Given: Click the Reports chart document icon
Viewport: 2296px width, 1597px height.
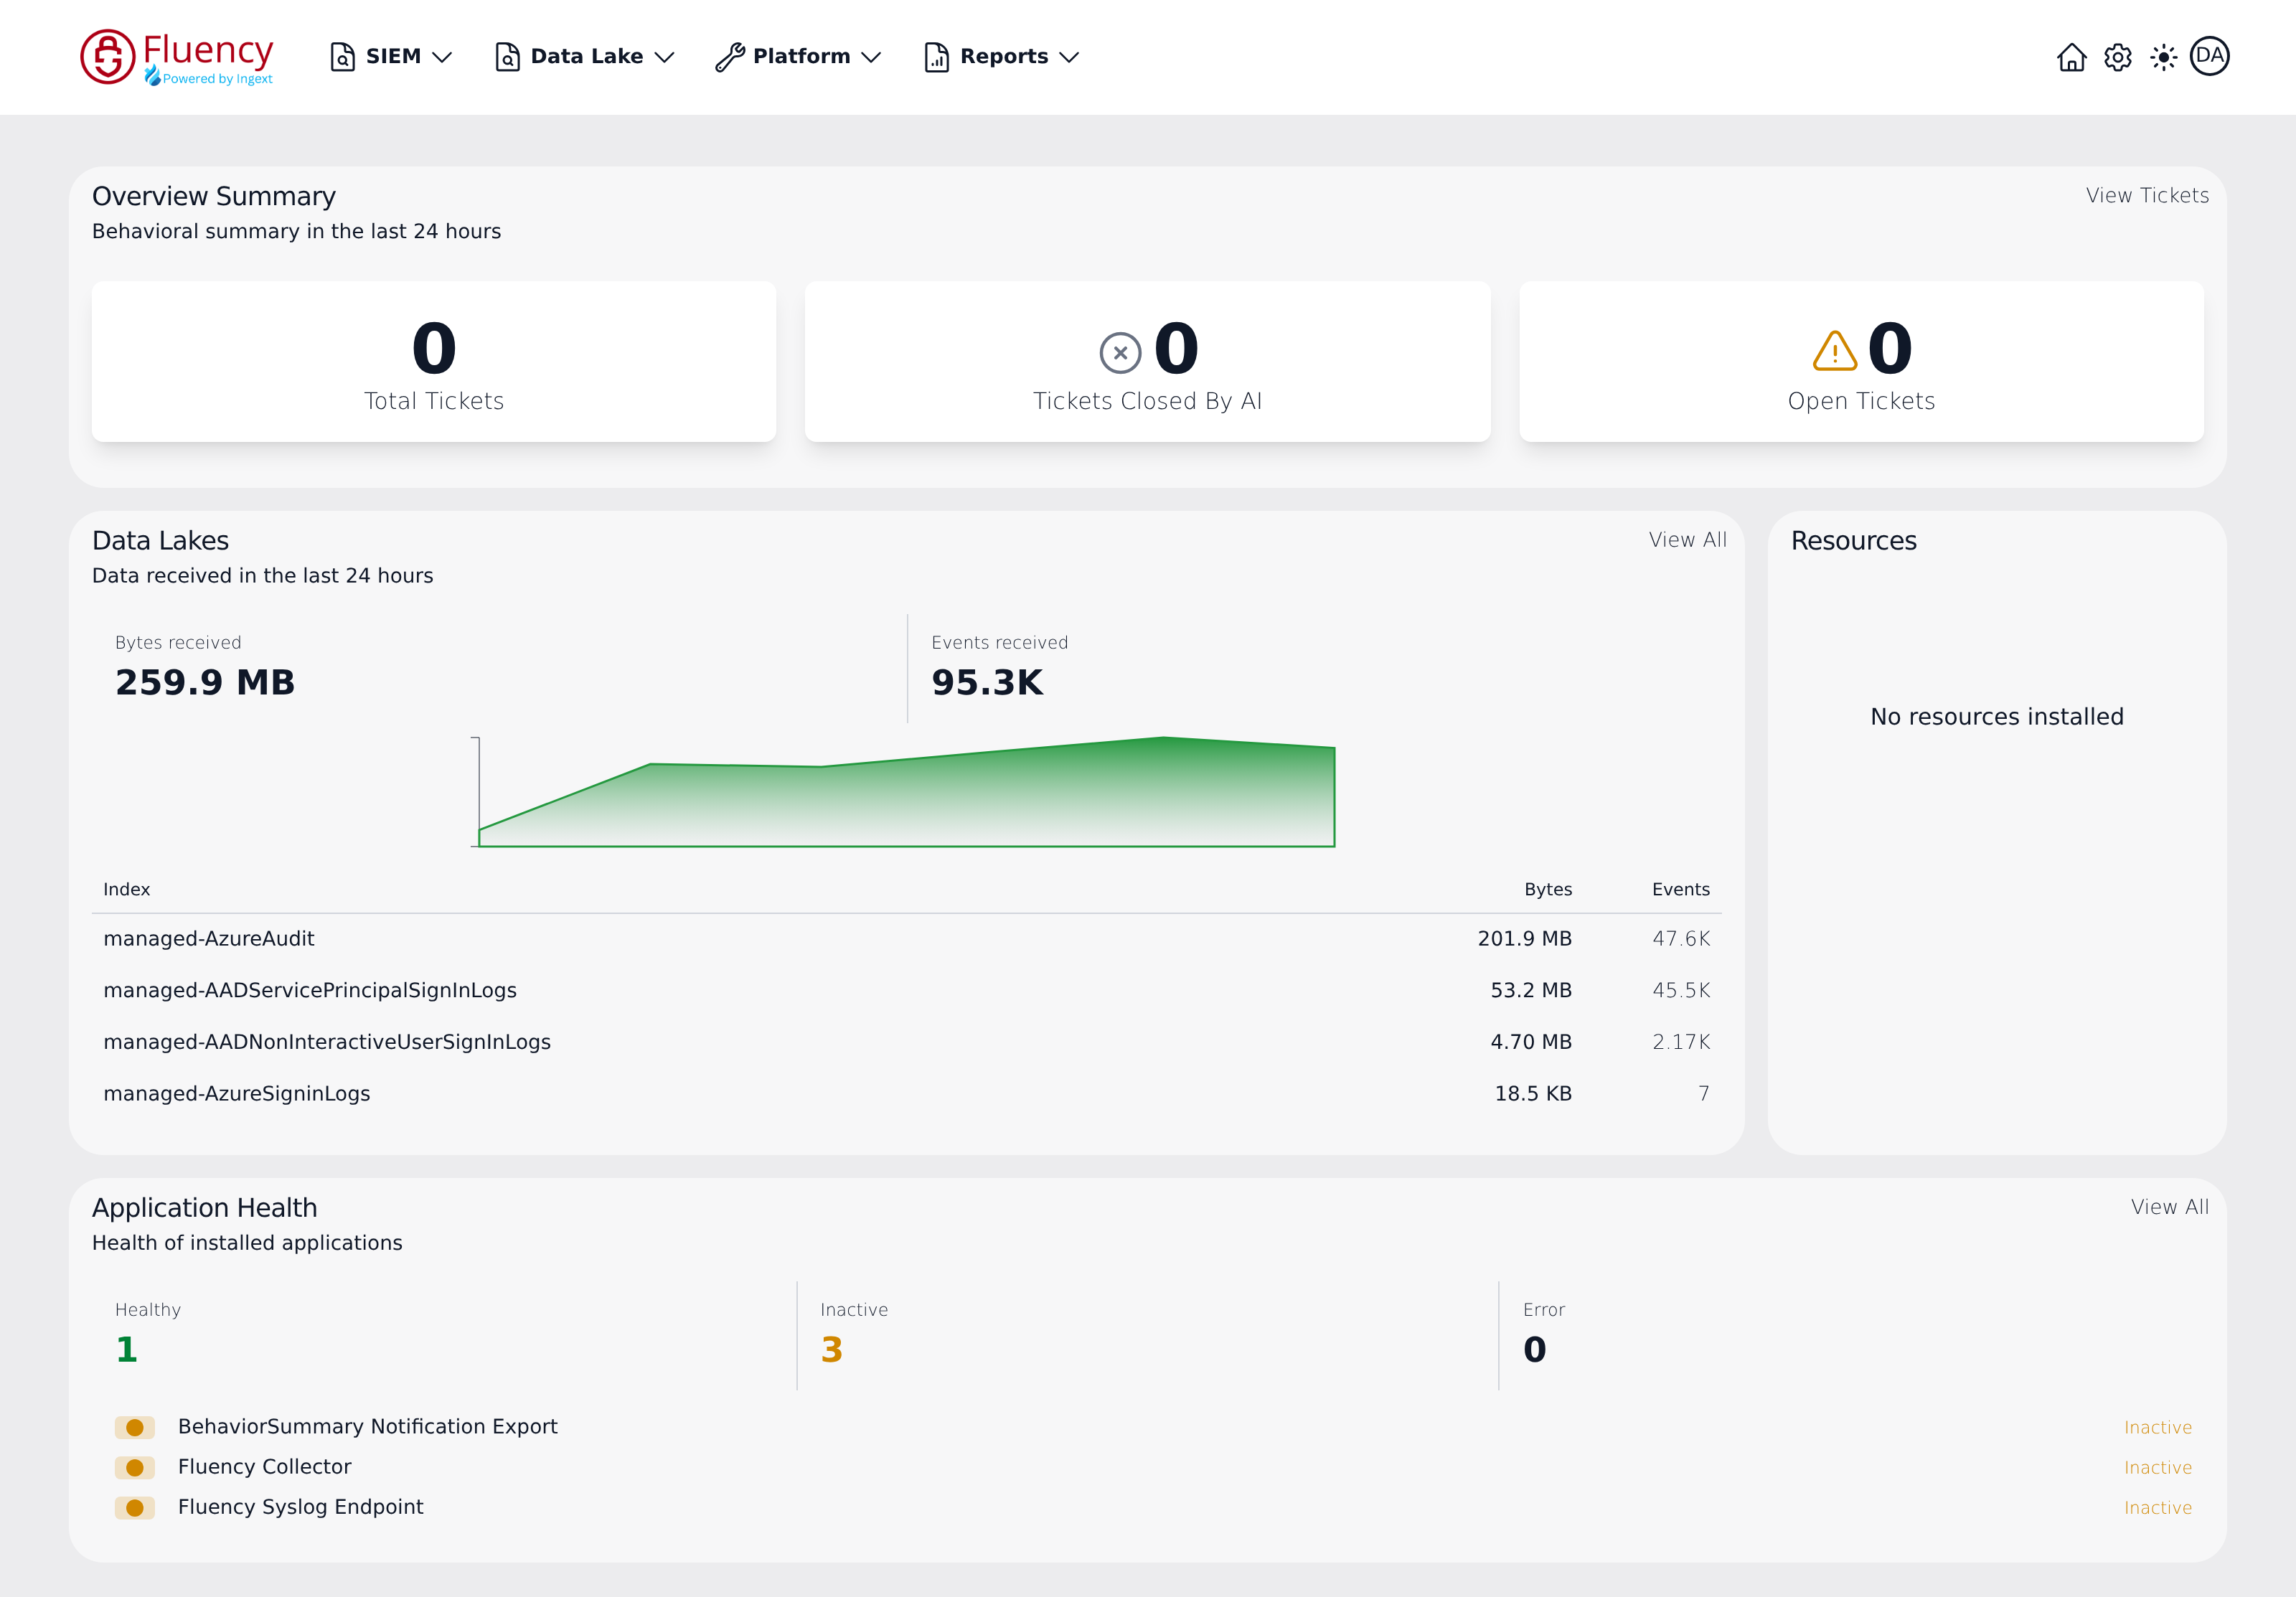Looking at the screenshot, I should tap(936, 57).
